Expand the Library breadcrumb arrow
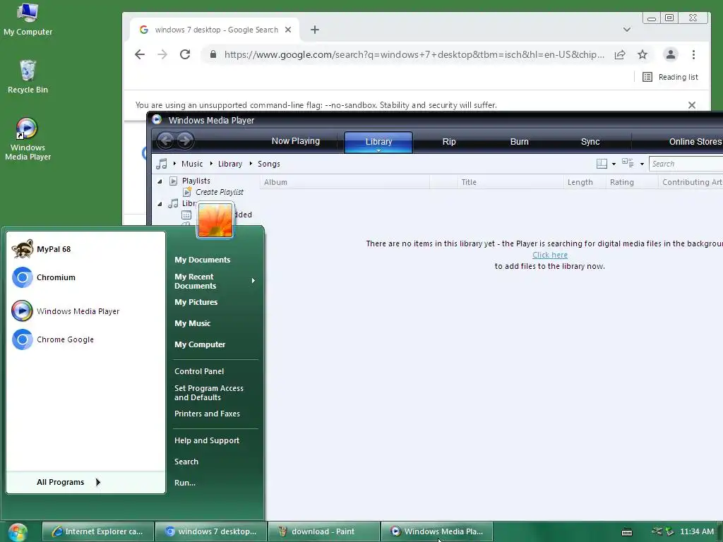The width and height of the screenshot is (723, 542). pos(211,164)
